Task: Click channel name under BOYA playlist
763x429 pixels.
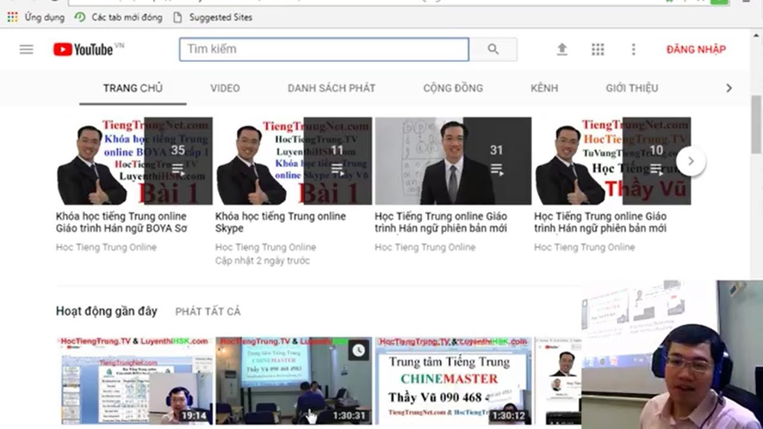Action: click(x=106, y=247)
